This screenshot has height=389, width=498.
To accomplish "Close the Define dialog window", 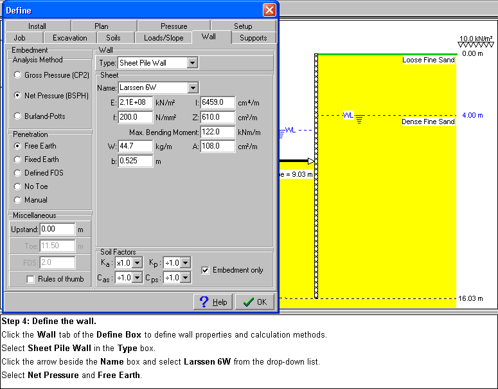I will 269,10.
